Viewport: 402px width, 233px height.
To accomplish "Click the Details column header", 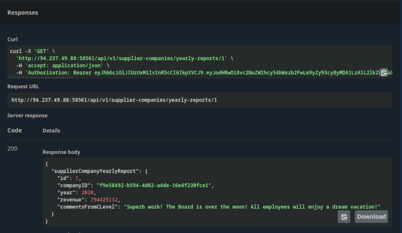I will pos(51,131).
